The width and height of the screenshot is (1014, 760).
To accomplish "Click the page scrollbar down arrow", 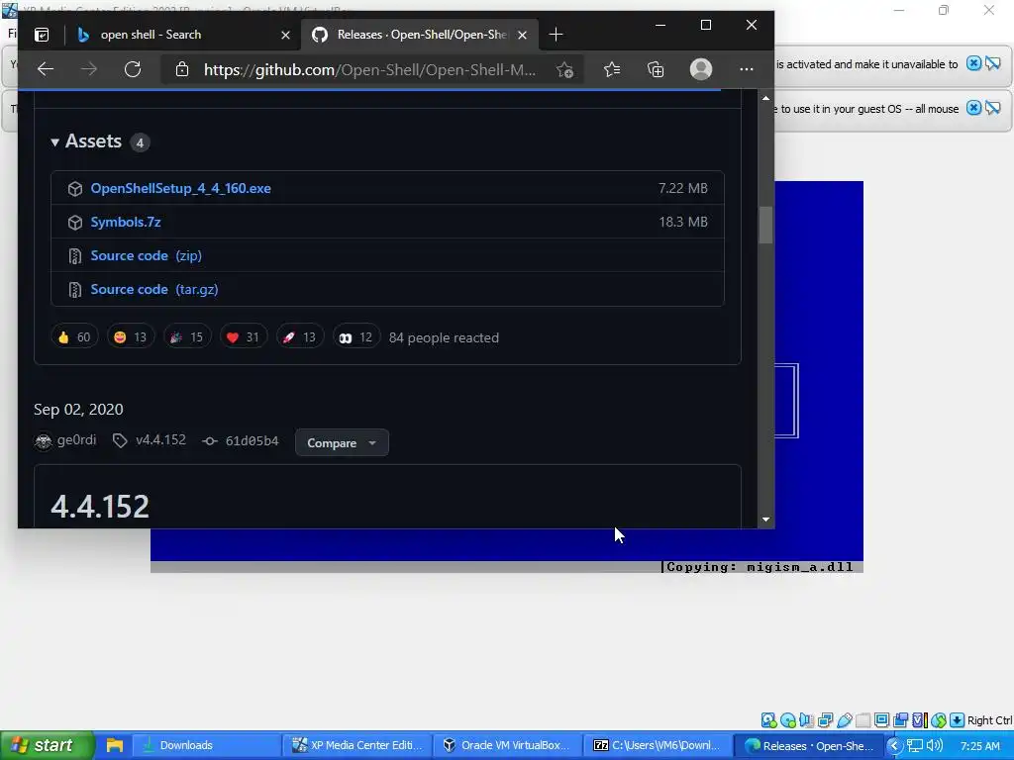I will point(765,519).
